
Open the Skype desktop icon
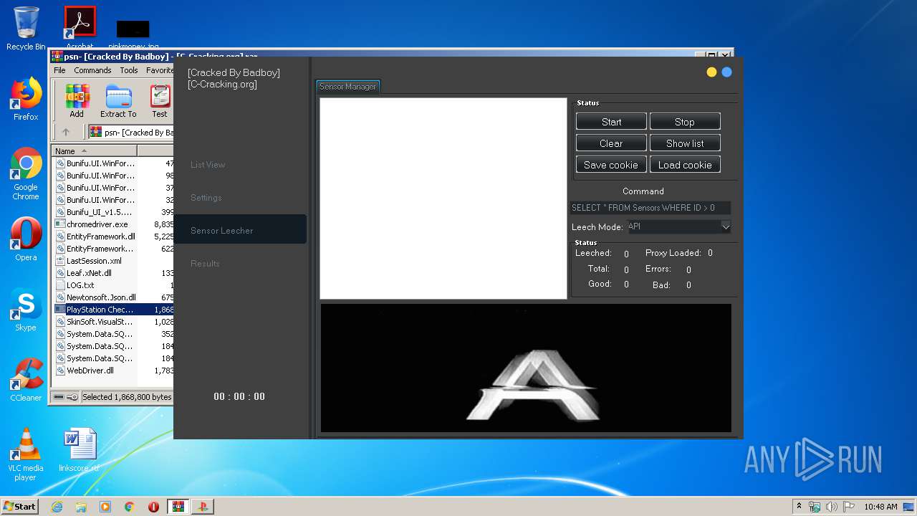click(x=26, y=310)
